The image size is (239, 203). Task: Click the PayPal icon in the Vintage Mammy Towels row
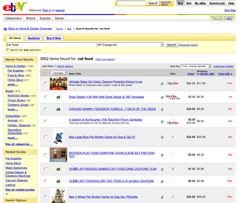[x=162, y=109]
